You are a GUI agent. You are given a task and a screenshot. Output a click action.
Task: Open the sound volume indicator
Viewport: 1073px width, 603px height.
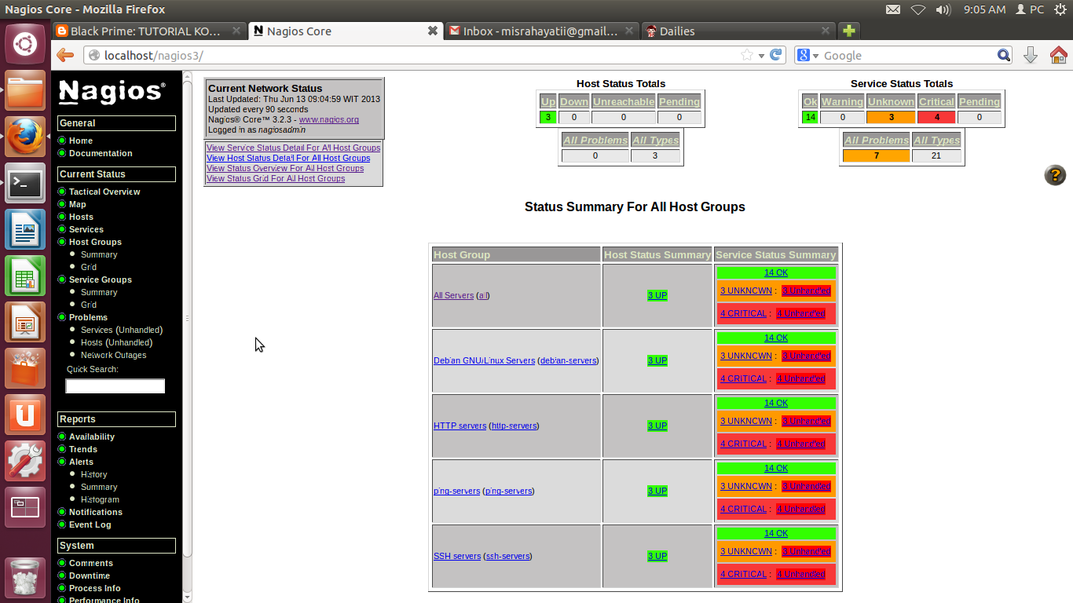coord(943,9)
